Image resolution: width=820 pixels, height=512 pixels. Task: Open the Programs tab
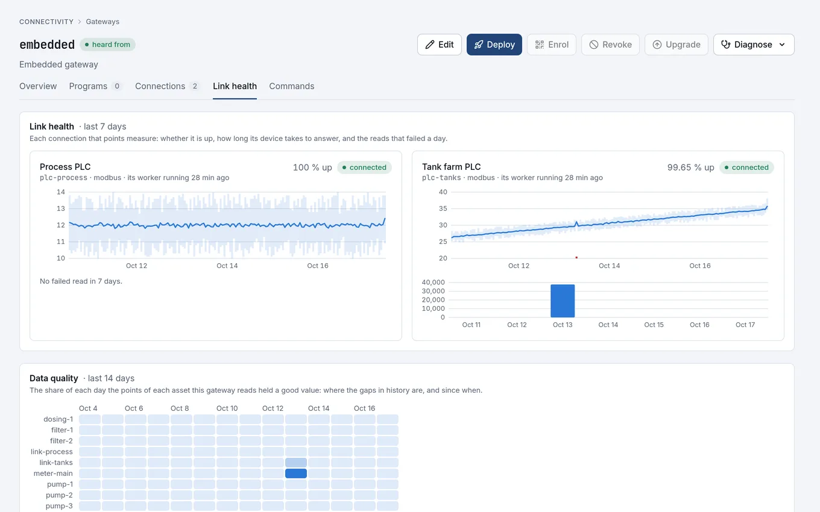pyautogui.click(x=96, y=86)
